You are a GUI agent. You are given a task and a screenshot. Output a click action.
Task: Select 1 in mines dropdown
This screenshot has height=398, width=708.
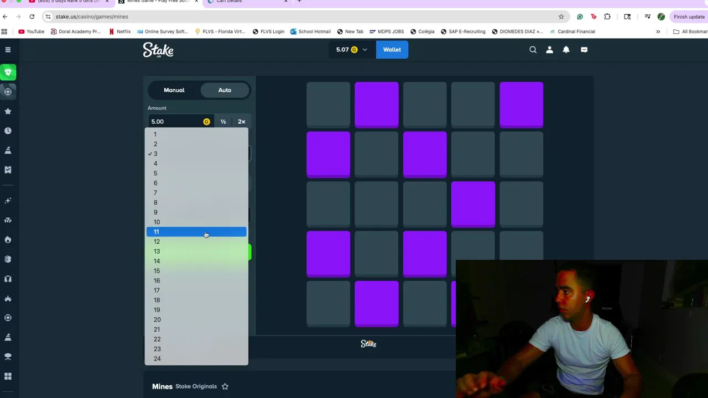click(x=196, y=134)
